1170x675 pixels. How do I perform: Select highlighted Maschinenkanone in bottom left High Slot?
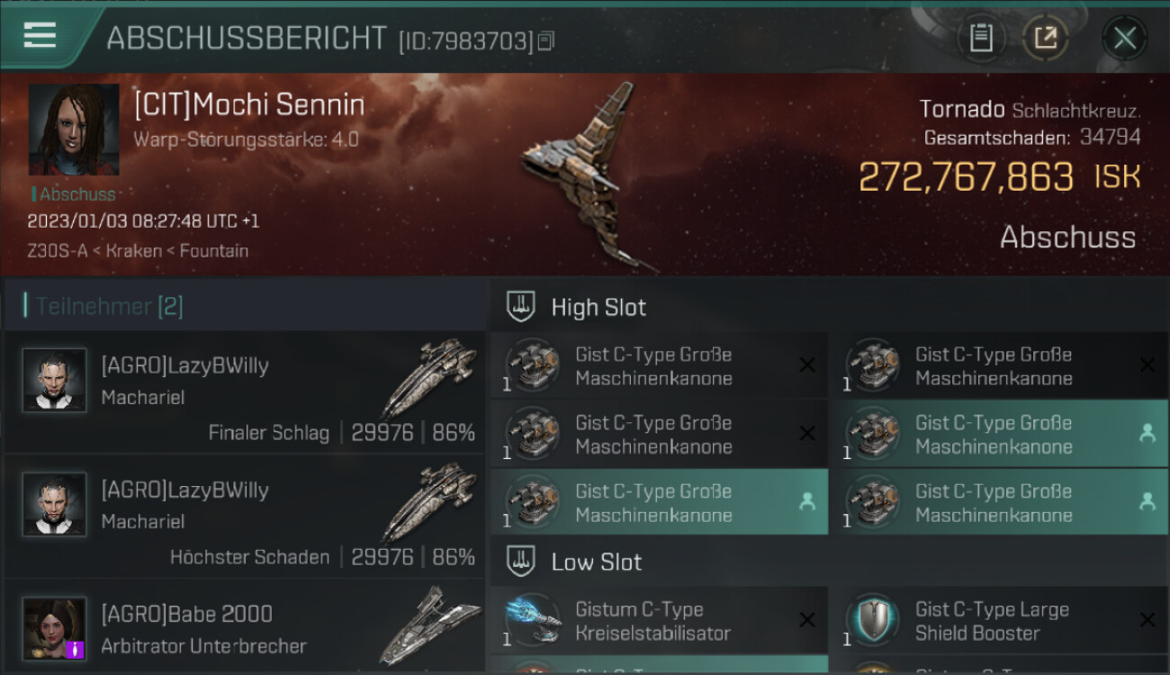click(659, 502)
